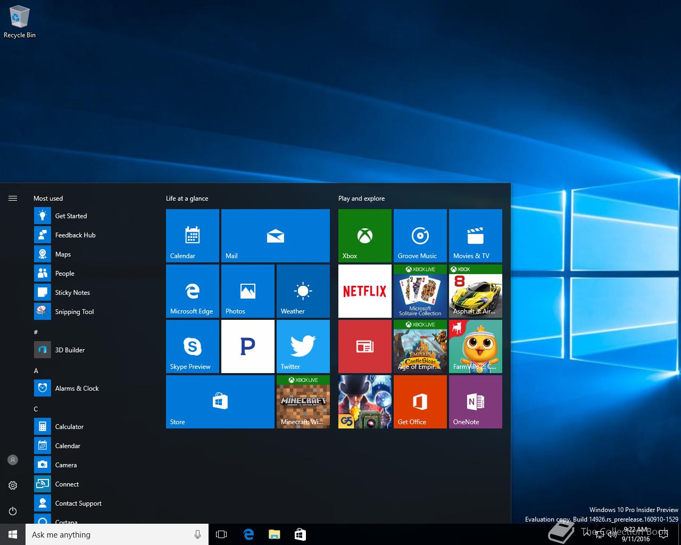This screenshot has width=681, height=545.
Task: Open the Get Office tile
Action: click(420, 402)
